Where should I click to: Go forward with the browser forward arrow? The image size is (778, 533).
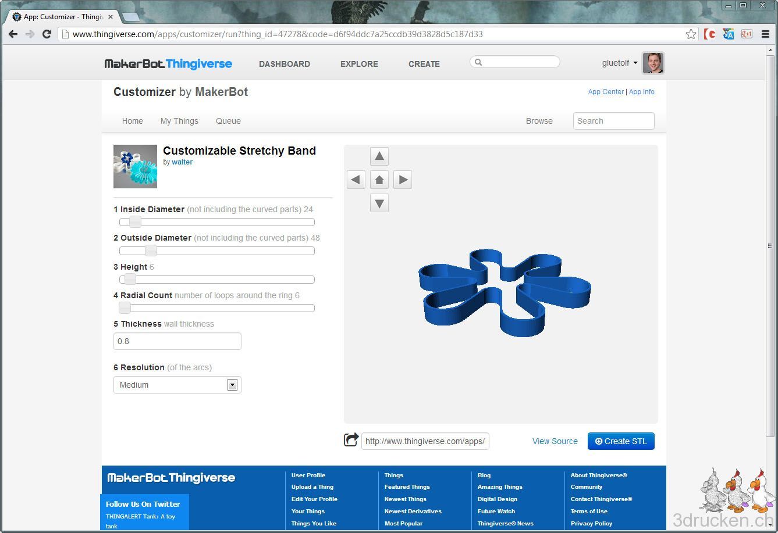coord(30,34)
